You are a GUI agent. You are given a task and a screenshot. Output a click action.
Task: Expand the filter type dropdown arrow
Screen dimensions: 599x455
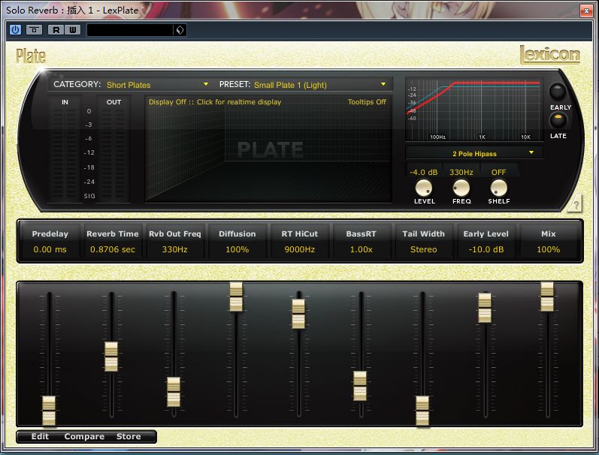click(531, 152)
